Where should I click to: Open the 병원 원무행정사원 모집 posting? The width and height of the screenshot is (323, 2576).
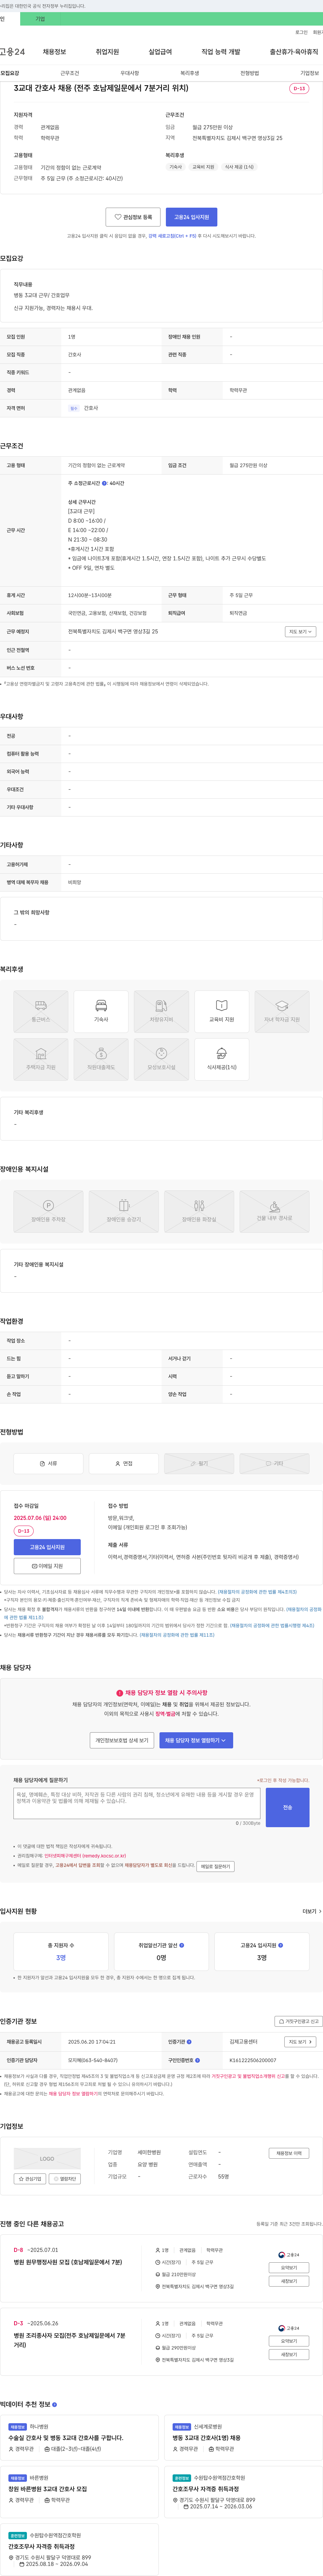(x=68, y=2262)
